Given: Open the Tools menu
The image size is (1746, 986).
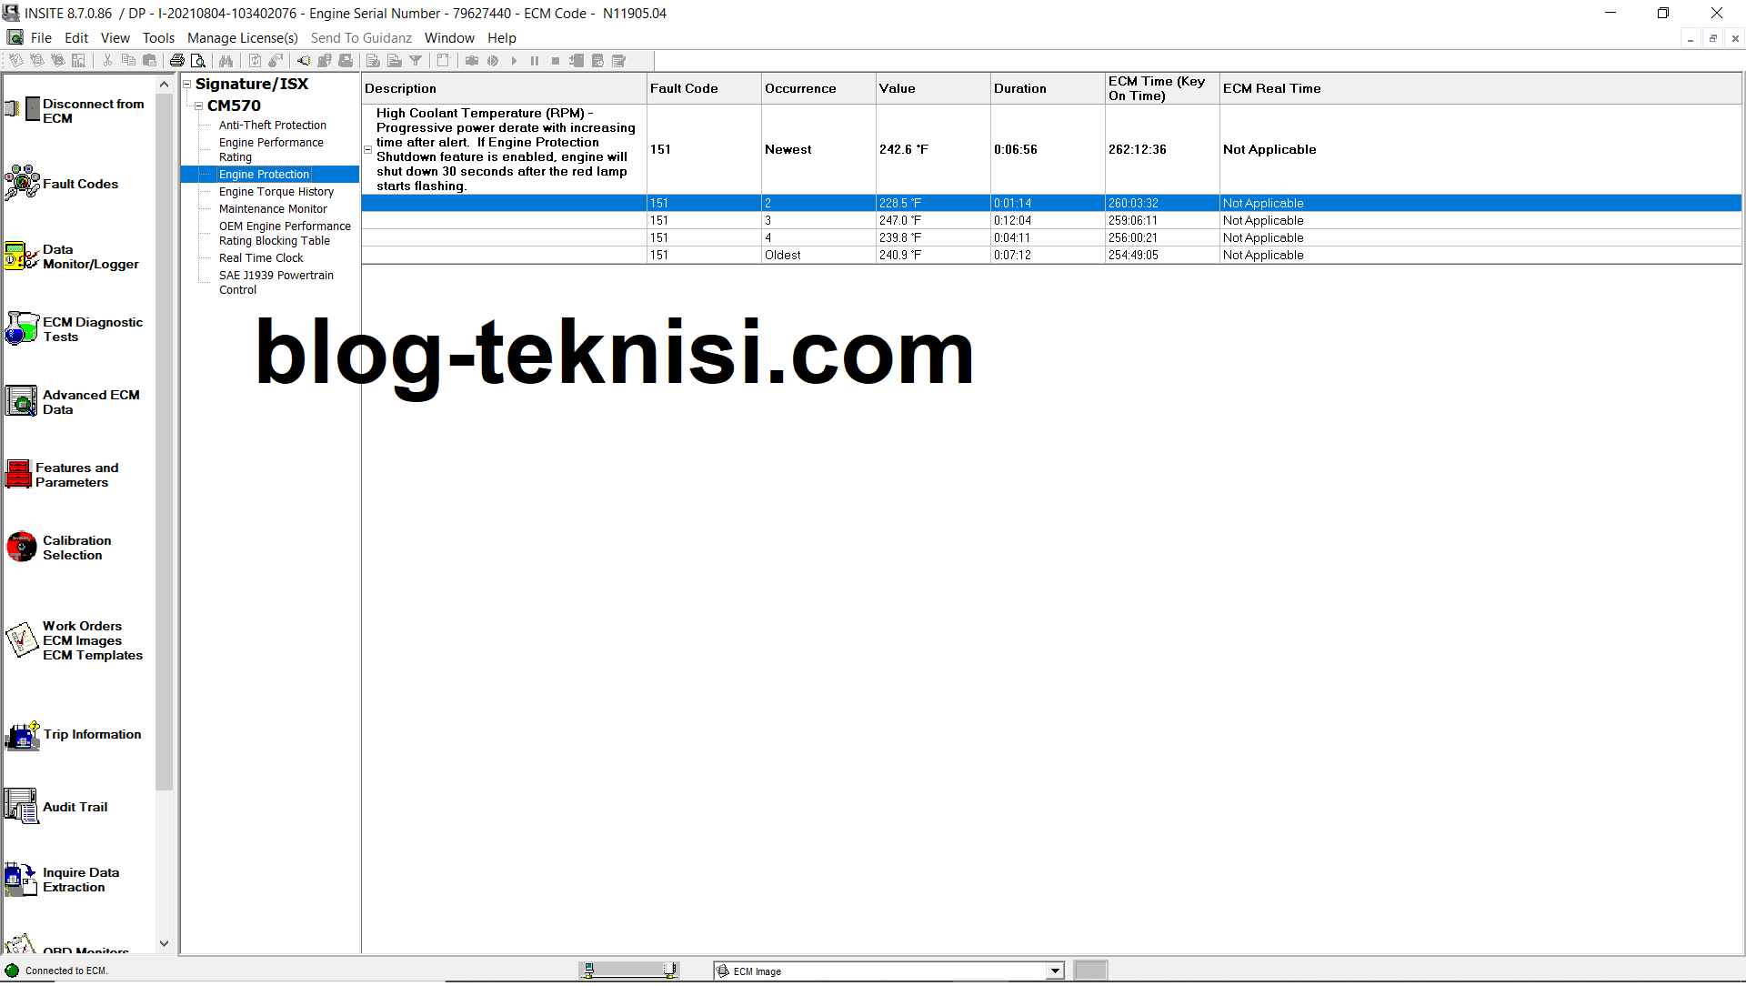Looking at the screenshot, I should (x=158, y=37).
